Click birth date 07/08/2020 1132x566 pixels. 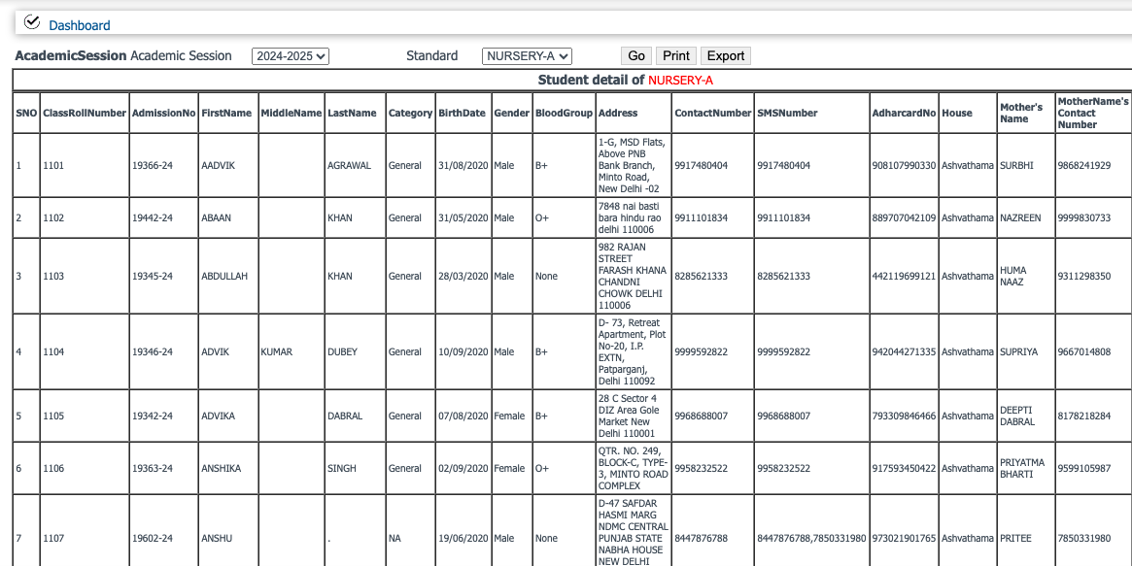click(463, 416)
